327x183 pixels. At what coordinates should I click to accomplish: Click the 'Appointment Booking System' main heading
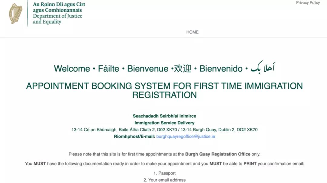click(x=164, y=90)
